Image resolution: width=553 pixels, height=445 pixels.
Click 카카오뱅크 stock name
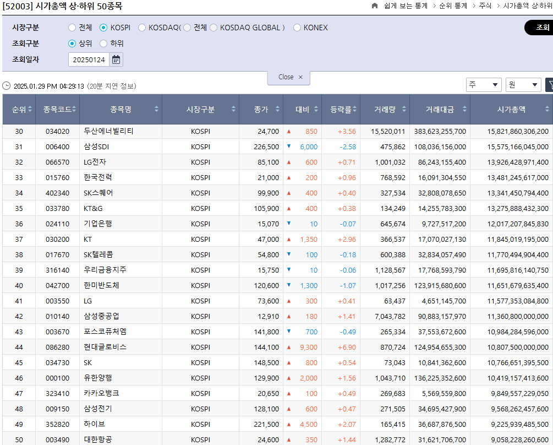point(101,393)
